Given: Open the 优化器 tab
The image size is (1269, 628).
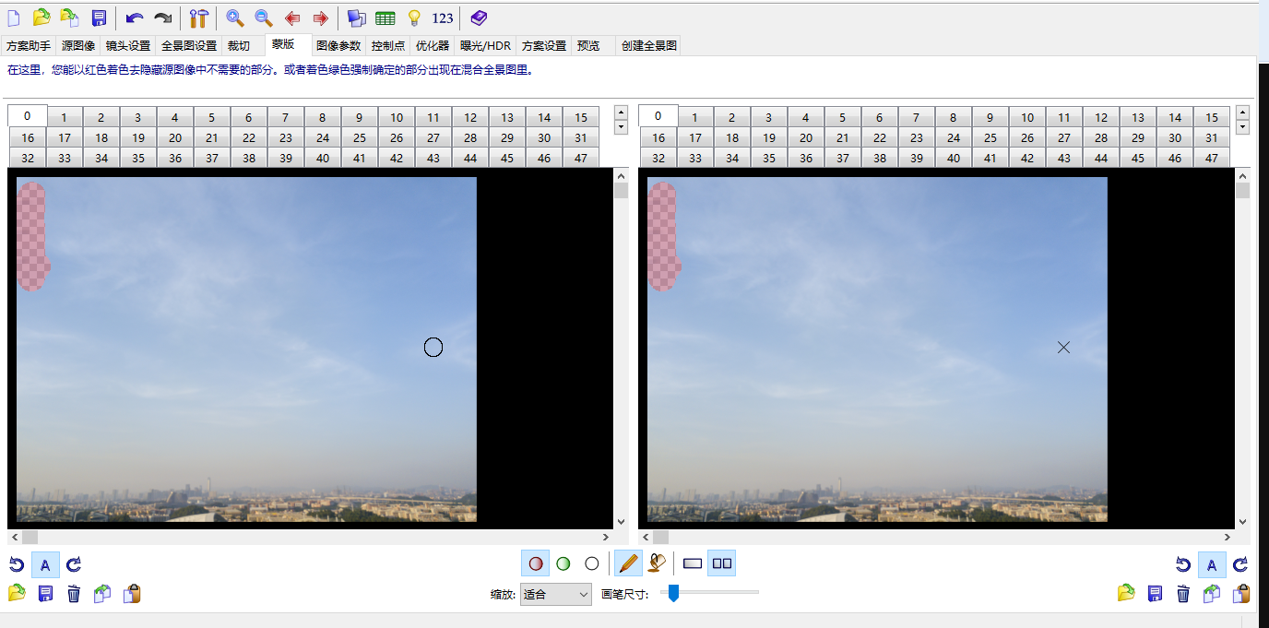Looking at the screenshot, I should [x=433, y=45].
